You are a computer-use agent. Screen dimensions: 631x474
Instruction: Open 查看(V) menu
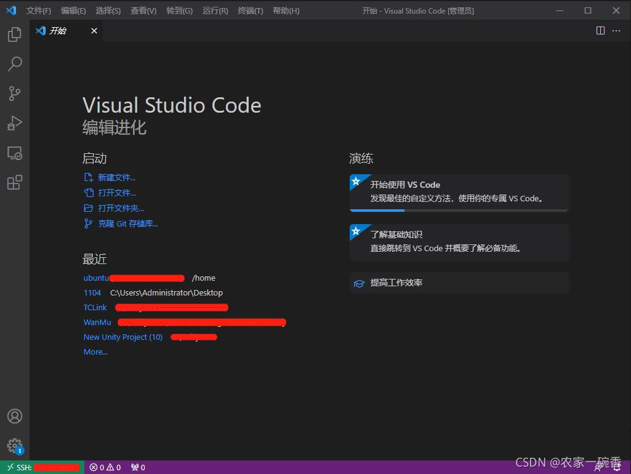[143, 11]
